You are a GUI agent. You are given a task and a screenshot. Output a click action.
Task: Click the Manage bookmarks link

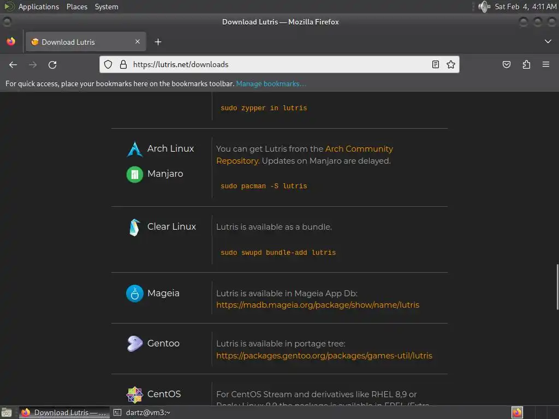[x=271, y=83]
